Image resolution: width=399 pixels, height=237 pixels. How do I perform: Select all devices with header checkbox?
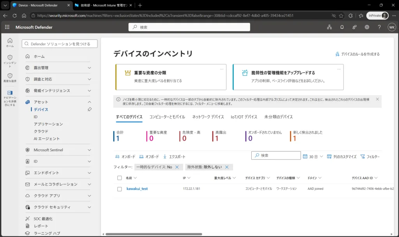coord(119,178)
